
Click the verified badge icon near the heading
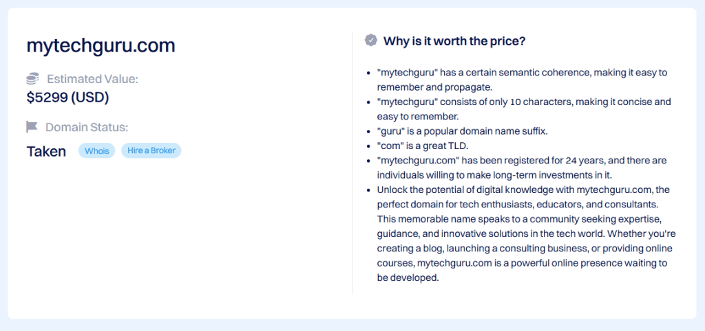pyautogui.click(x=371, y=41)
